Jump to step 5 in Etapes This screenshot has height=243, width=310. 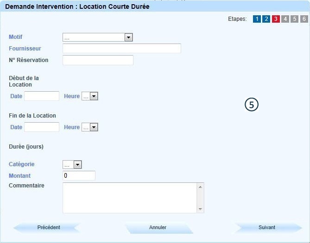(x=295, y=19)
